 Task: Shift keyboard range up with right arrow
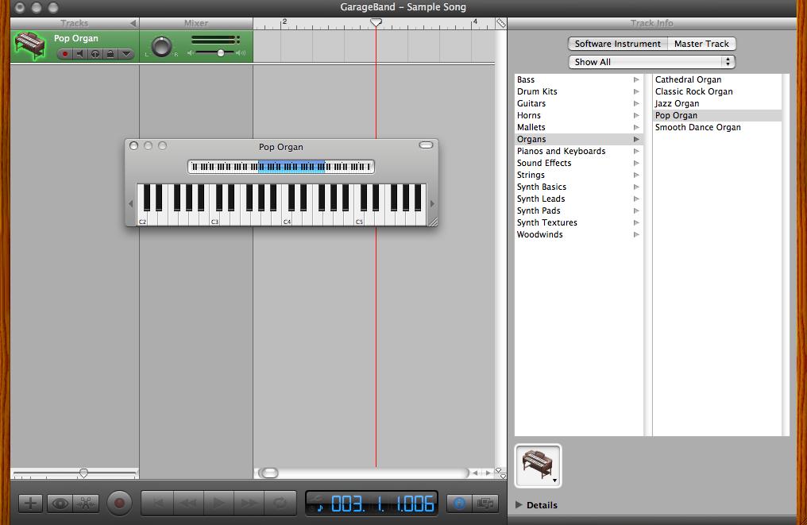click(x=432, y=204)
